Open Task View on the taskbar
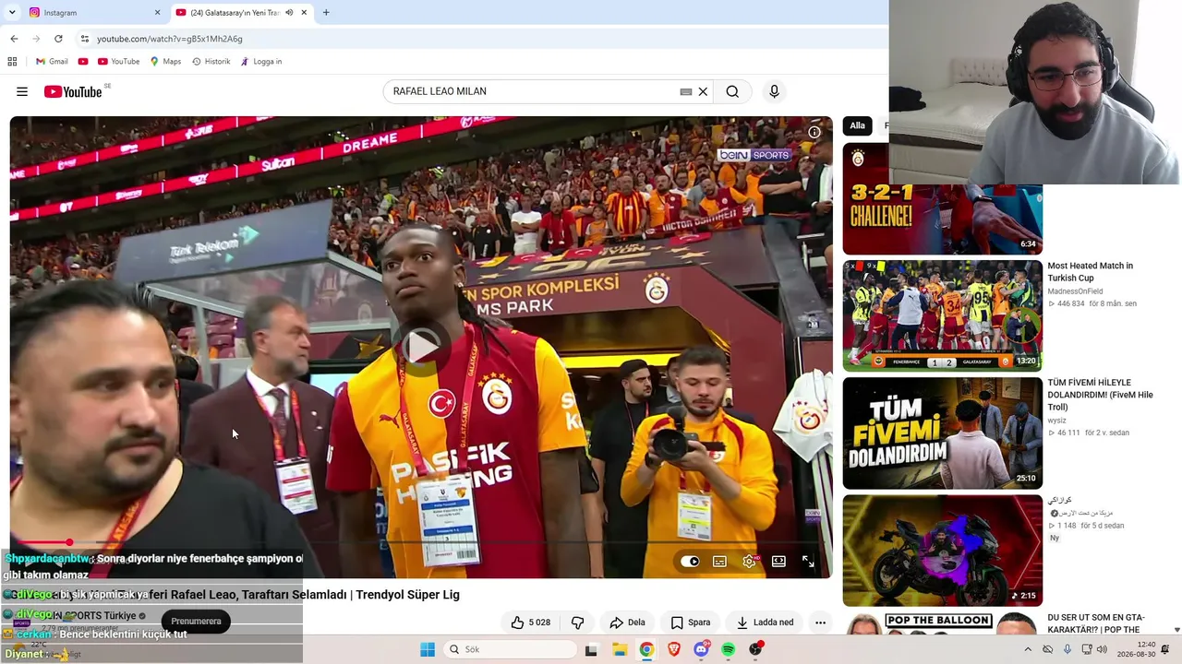This screenshot has height=664, width=1182. 591,649
